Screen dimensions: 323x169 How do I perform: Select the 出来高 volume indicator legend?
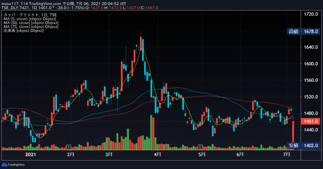tap(23, 31)
